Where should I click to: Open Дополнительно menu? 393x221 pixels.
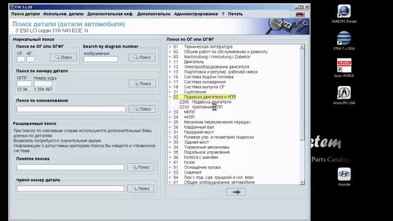click(x=154, y=14)
